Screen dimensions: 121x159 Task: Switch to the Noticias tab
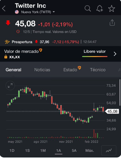point(42,70)
